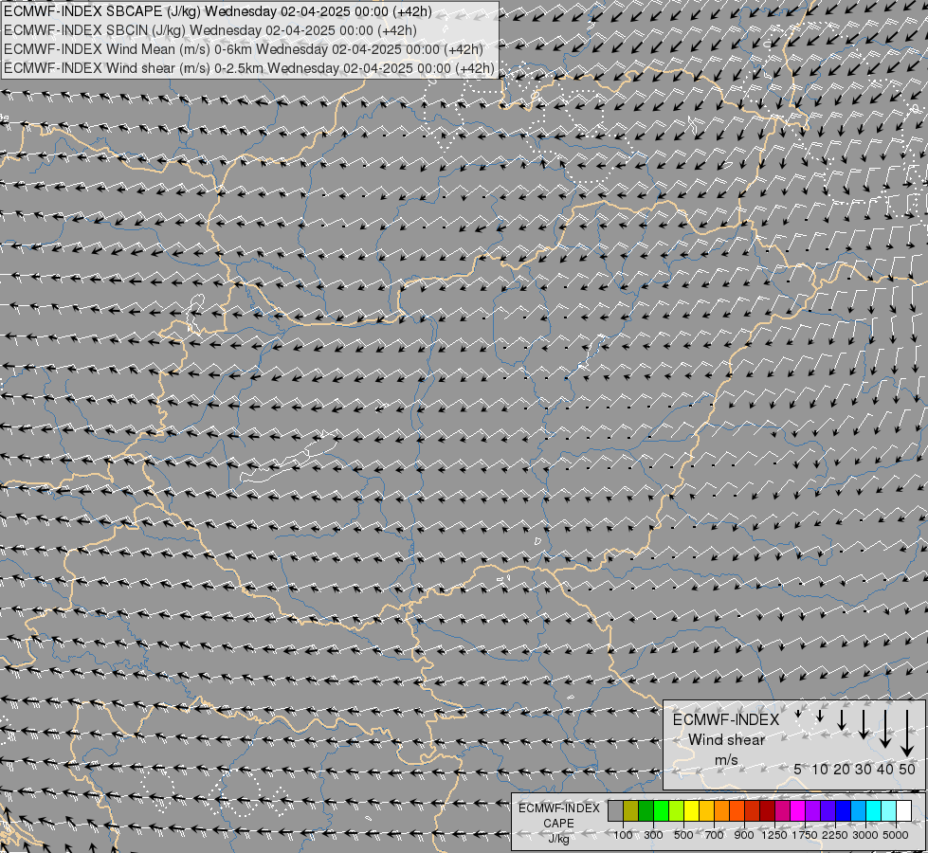Image resolution: width=928 pixels, height=853 pixels.
Task: Select the dark green CAPE legend swatch
Action: 646,810
